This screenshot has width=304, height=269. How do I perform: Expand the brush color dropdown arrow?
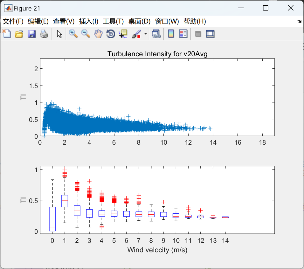[x=146, y=34]
